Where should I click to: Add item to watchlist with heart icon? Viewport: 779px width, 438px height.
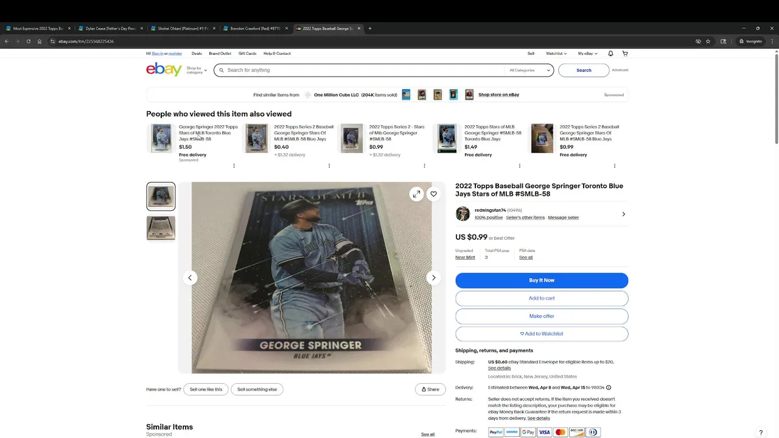(x=433, y=194)
